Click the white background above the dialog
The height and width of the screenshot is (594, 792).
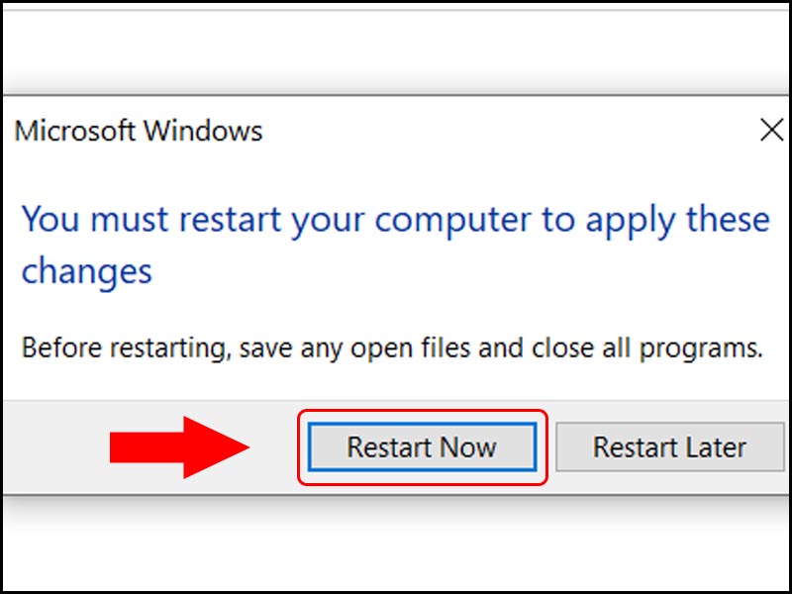click(396, 49)
